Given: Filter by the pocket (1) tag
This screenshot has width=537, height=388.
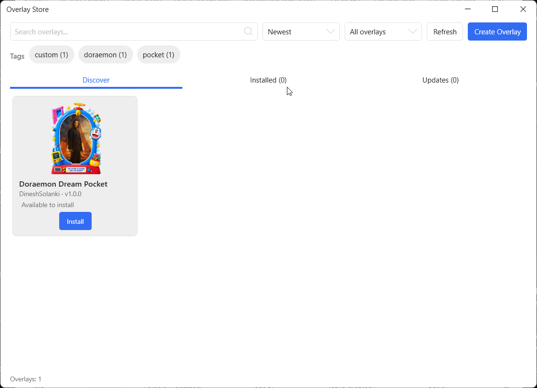Looking at the screenshot, I should (158, 55).
